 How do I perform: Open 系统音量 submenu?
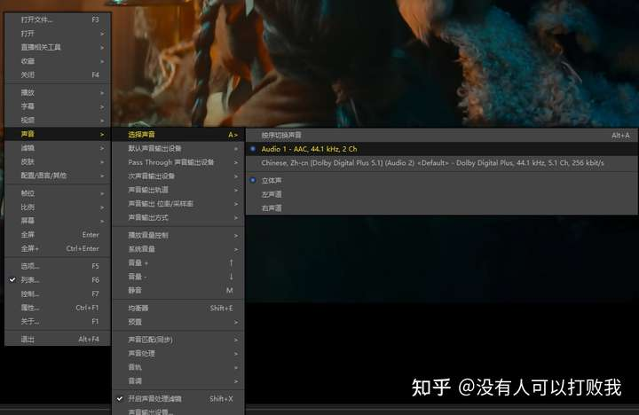point(178,249)
